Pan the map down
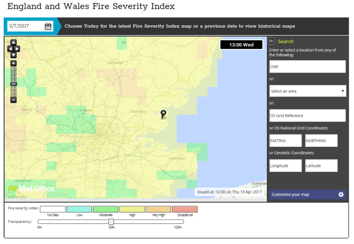 13,55
